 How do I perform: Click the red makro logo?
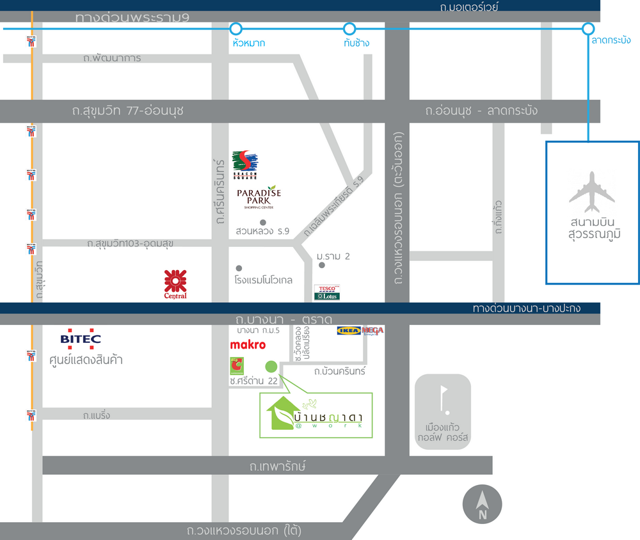click(x=247, y=345)
